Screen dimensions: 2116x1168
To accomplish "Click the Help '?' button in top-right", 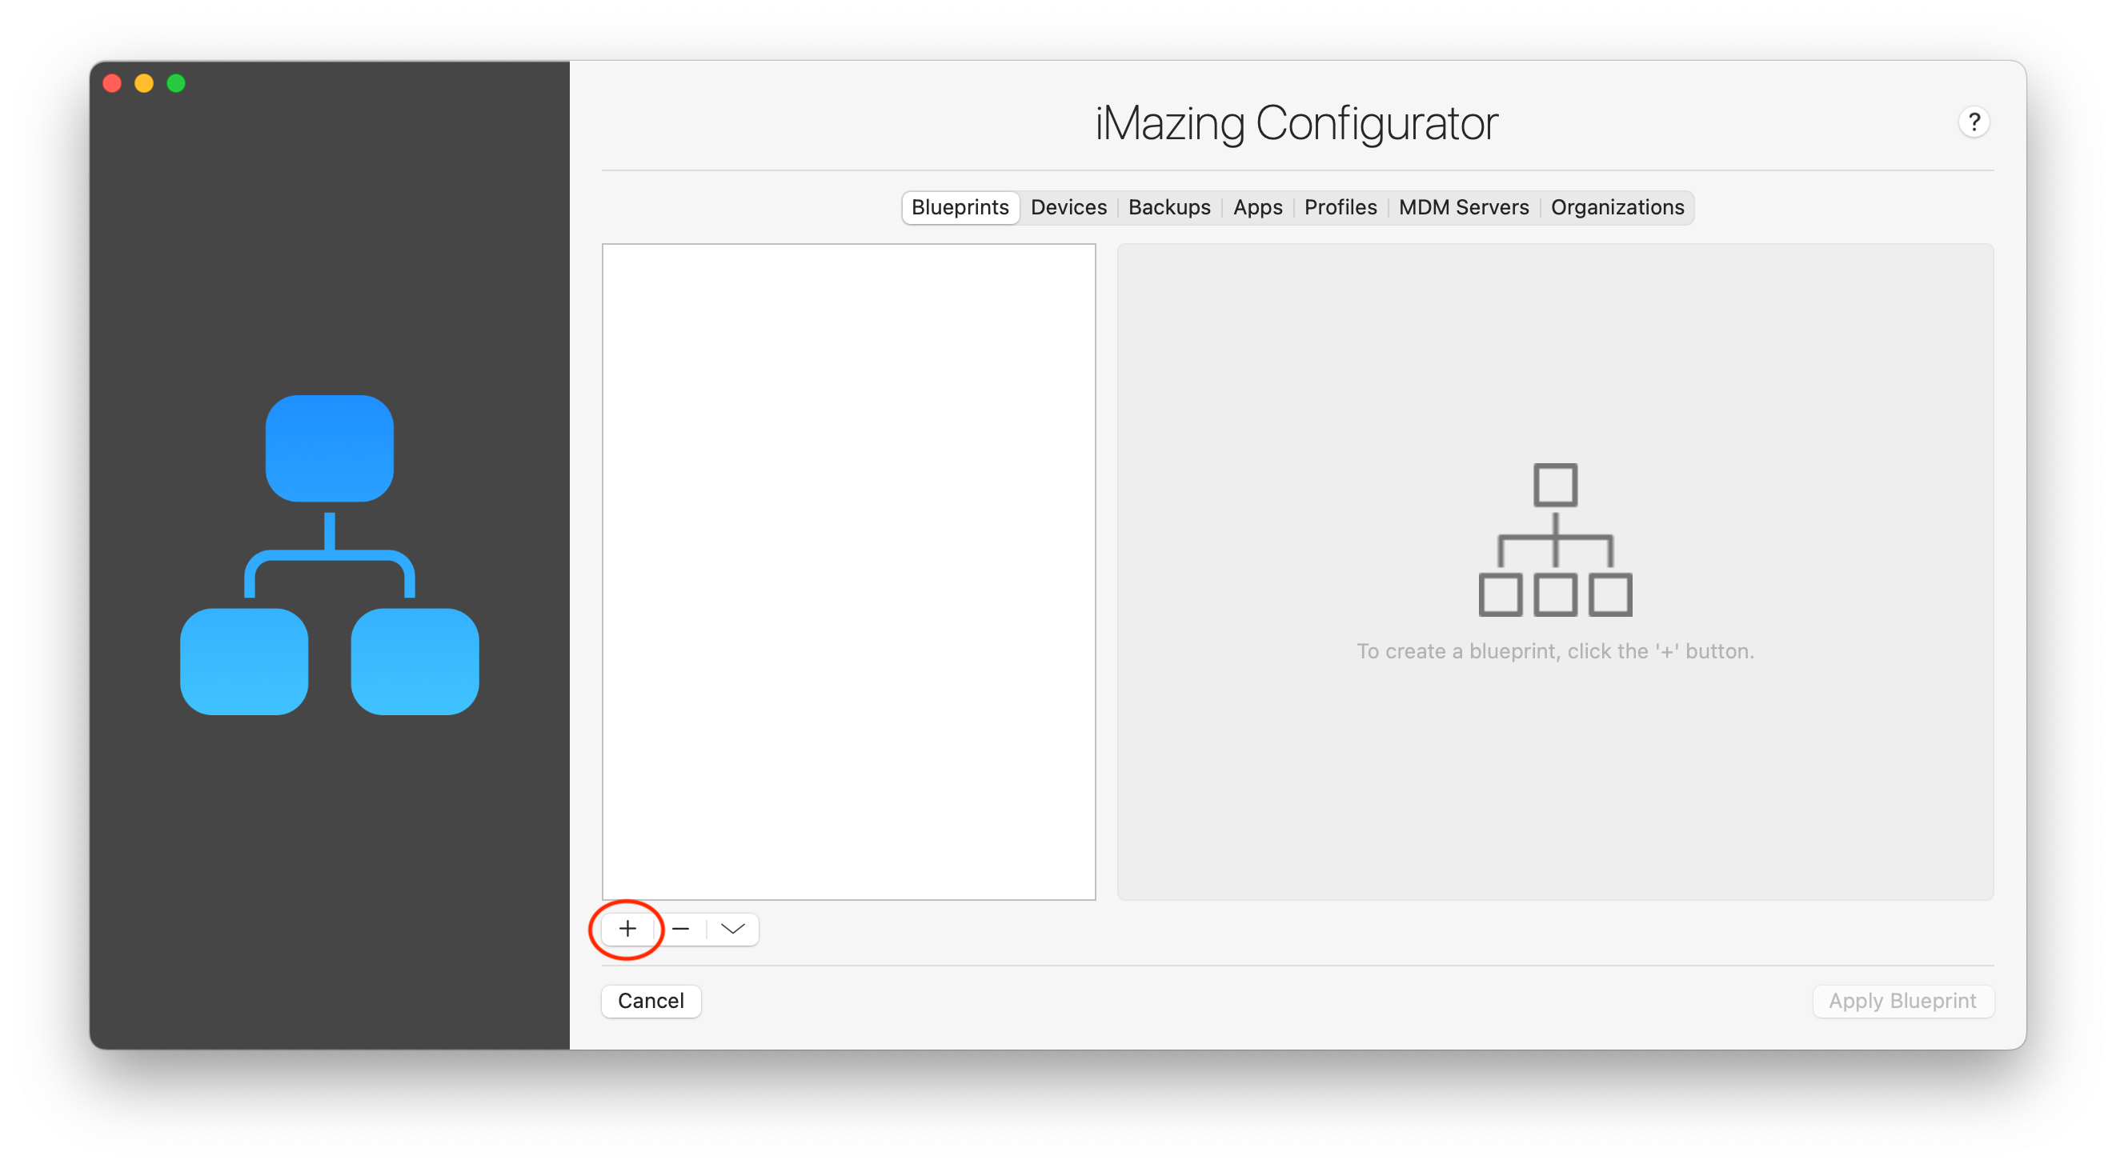I will tap(1975, 122).
